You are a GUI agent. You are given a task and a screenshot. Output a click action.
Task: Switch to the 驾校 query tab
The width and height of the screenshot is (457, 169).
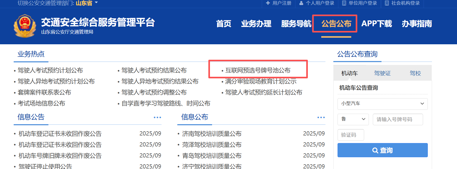pos(415,73)
